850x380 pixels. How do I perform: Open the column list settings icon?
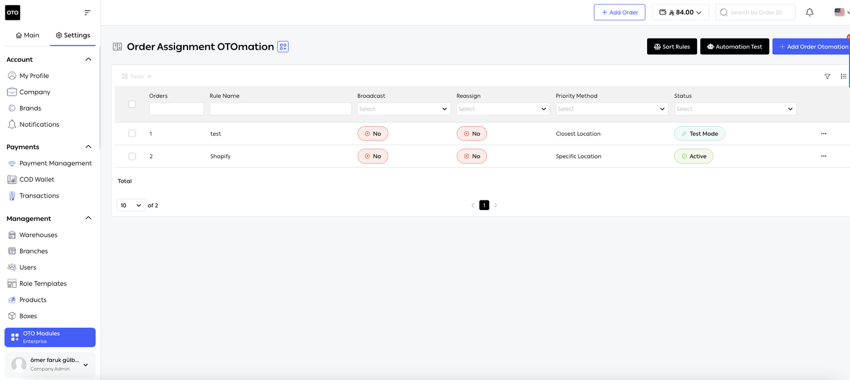(x=844, y=76)
